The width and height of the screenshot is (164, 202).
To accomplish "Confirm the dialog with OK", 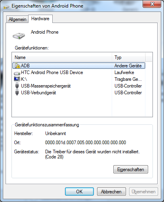I will tap(79, 192).
